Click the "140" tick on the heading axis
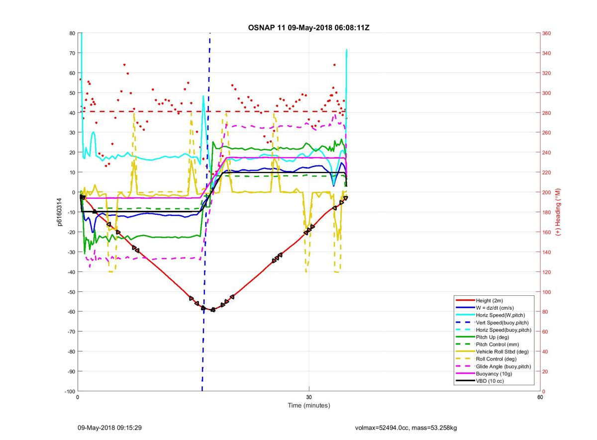The image size is (597, 440). click(548, 252)
